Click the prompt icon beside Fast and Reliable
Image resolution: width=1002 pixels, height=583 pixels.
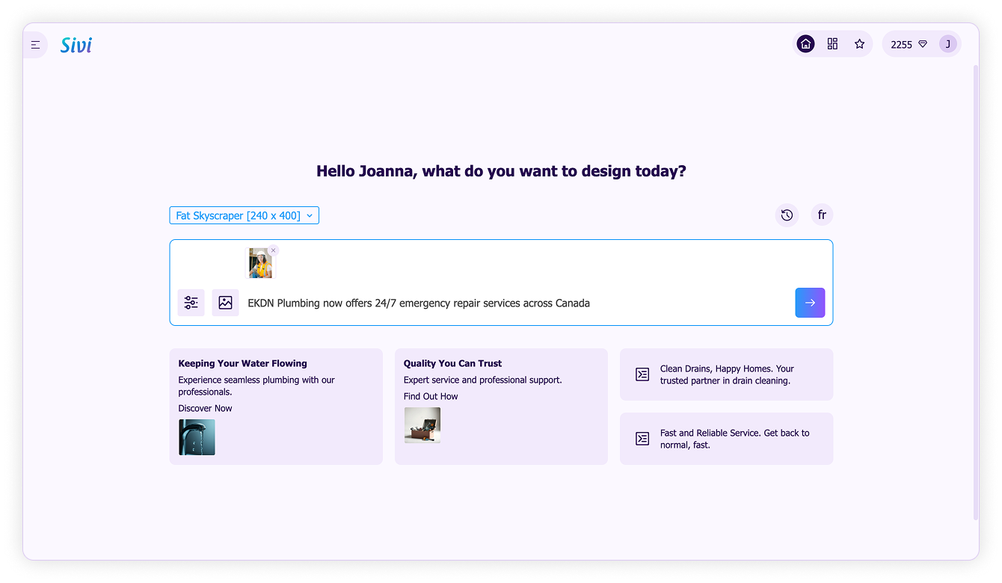[x=642, y=439]
